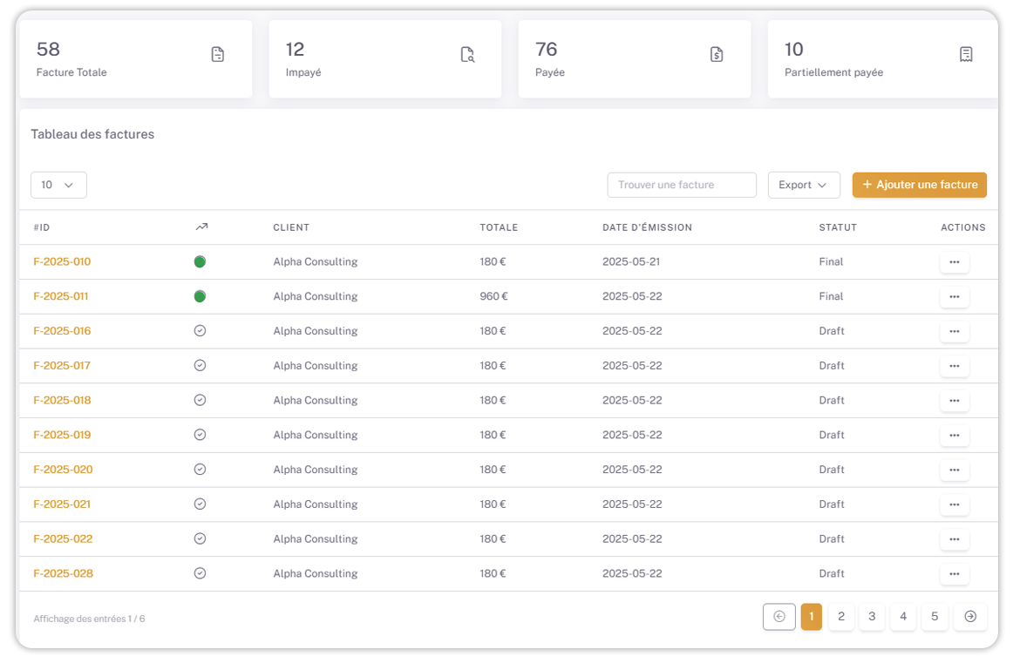Open actions menu for invoice F-2025-010
This screenshot has width=1020, height=670.
(x=955, y=262)
